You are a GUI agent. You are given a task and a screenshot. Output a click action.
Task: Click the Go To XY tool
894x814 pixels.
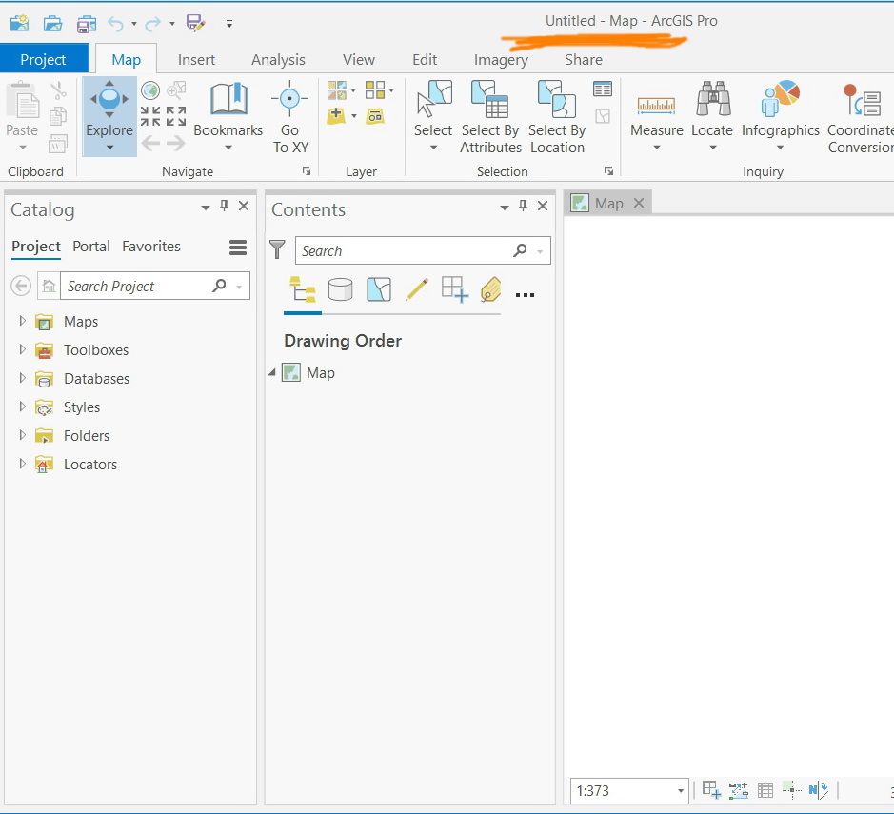point(290,117)
